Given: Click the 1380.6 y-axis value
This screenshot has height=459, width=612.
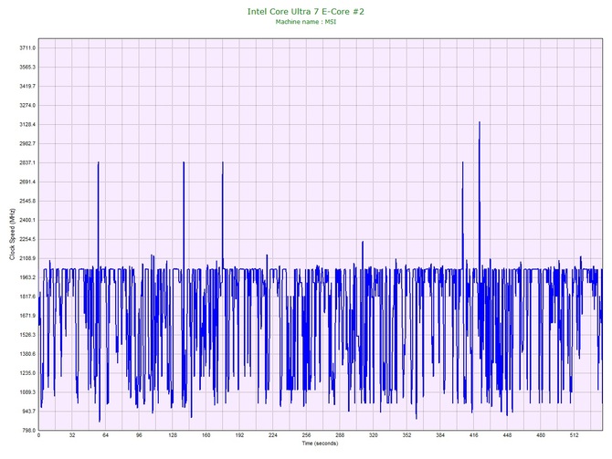Looking at the screenshot, I should [x=27, y=354].
